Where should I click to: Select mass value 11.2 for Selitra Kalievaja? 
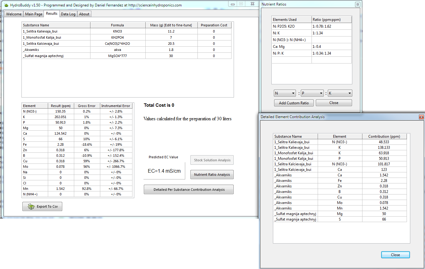click(171, 31)
